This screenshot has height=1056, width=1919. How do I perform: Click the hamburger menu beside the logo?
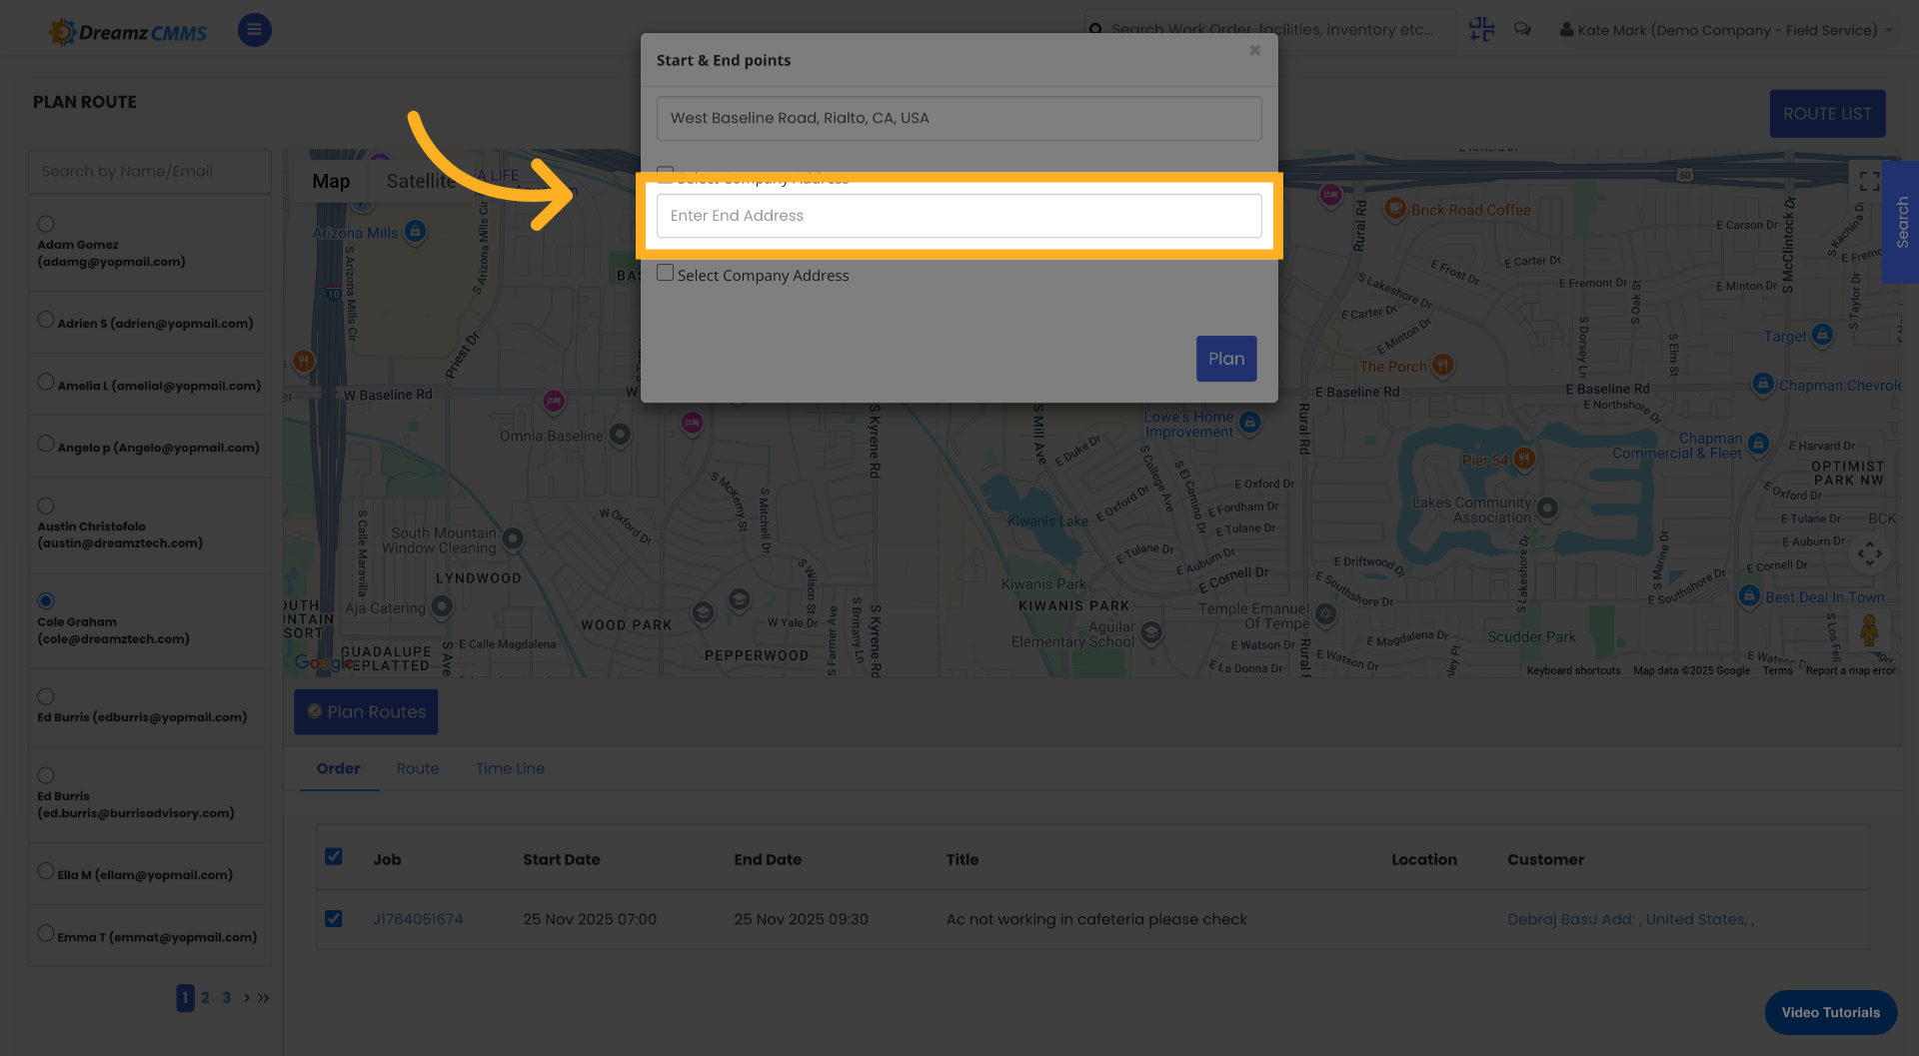point(254,30)
